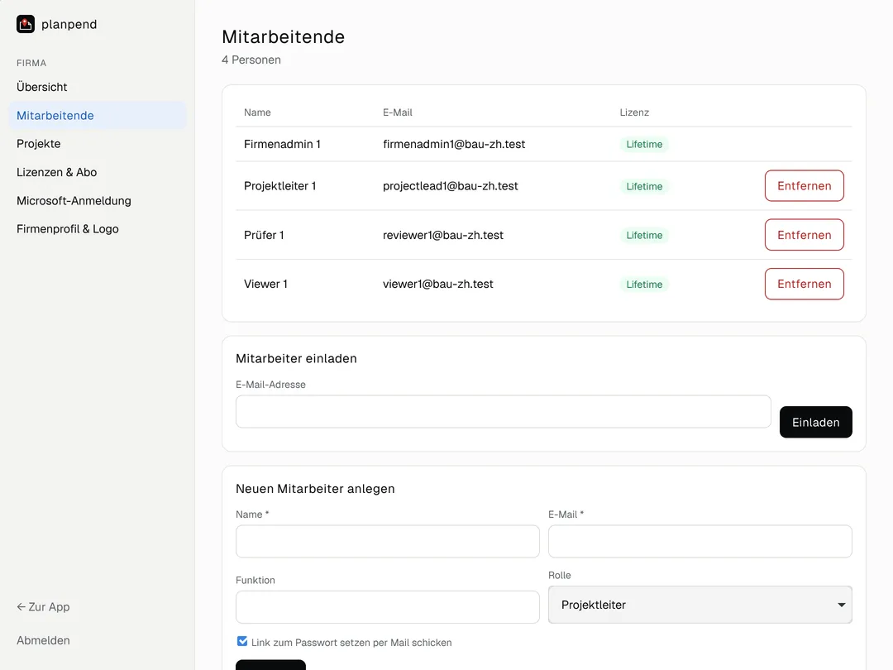Click Lifetime badge in Firmenadmin 1 row
Image resolution: width=893 pixels, height=670 pixels.
[x=644, y=144]
